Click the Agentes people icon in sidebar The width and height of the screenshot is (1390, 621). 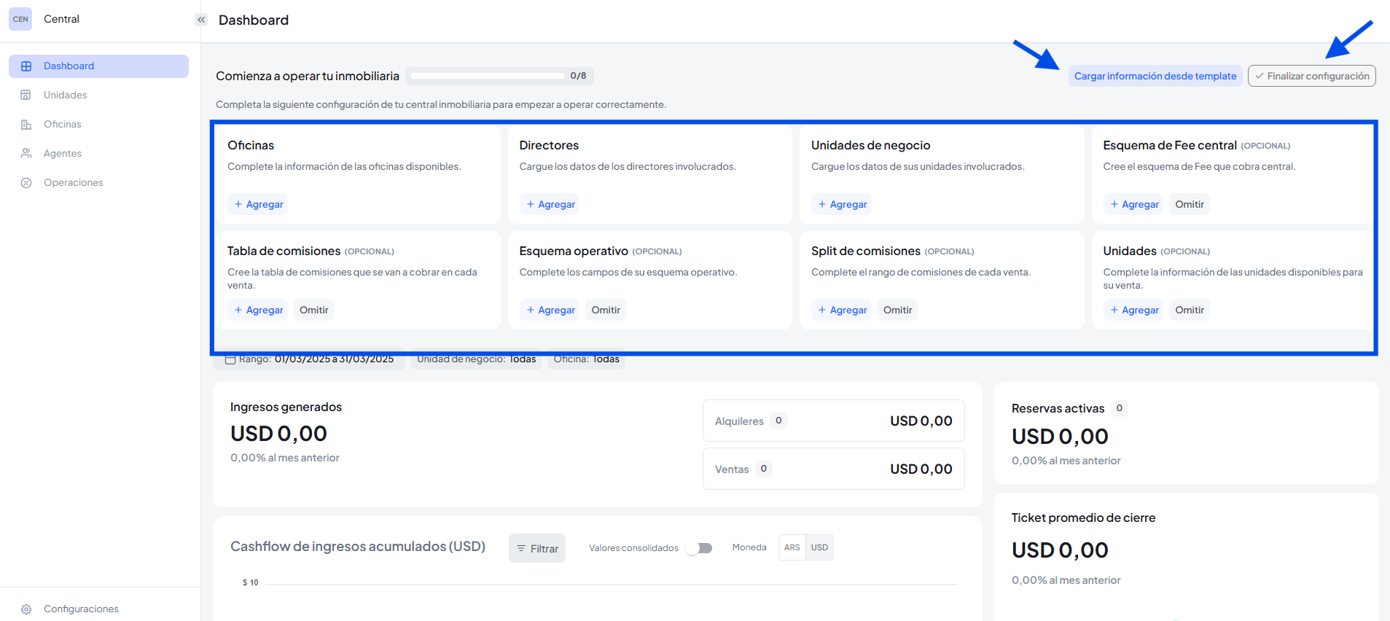(26, 154)
